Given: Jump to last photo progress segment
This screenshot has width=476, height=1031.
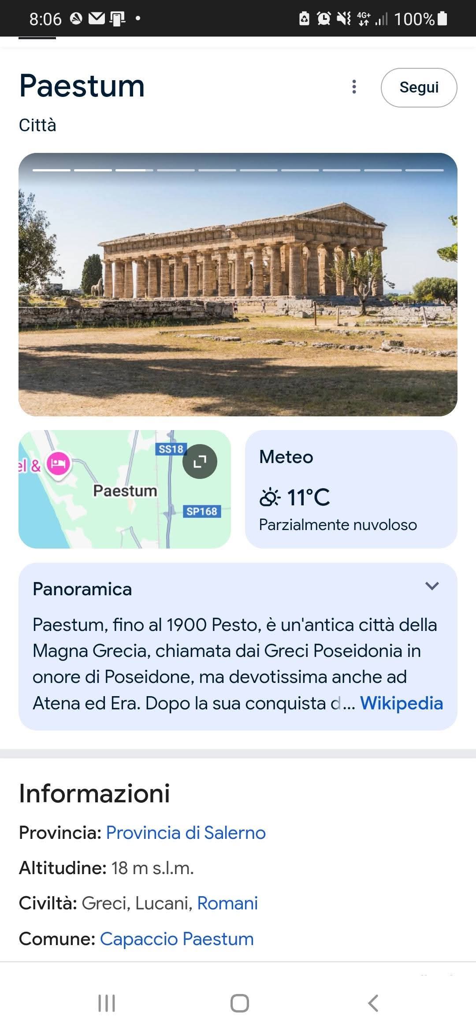Looking at the screenshot, I should tap(424, 170).
